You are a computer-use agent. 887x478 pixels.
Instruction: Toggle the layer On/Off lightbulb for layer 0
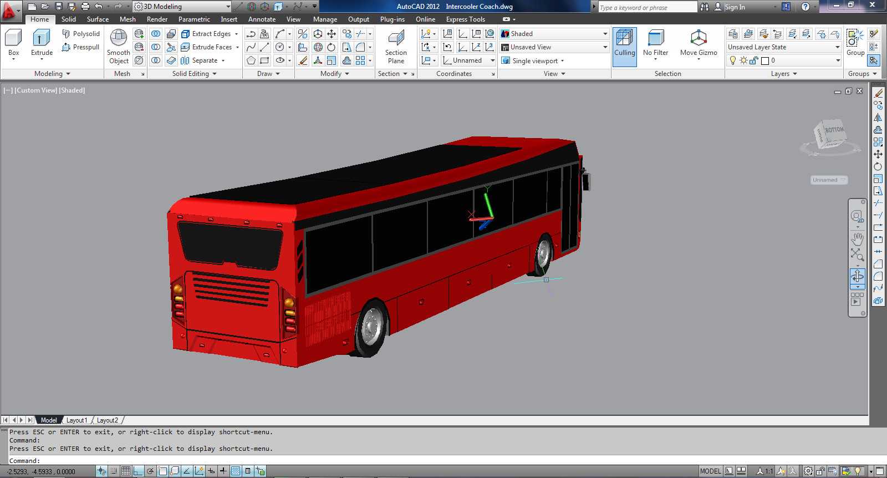[733, 60]
